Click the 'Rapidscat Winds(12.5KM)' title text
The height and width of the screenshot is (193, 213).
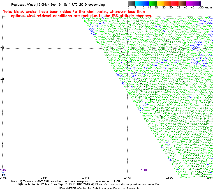30,4
